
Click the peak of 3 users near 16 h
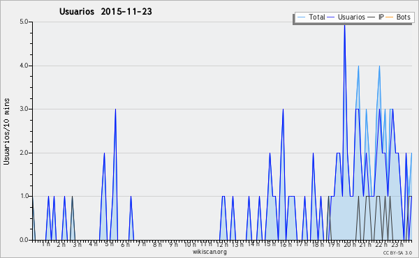[283, 109]
